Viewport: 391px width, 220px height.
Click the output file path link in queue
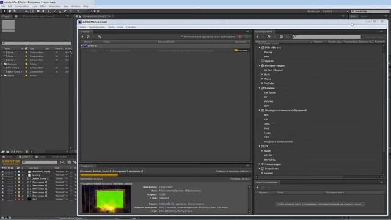[186, 50]
